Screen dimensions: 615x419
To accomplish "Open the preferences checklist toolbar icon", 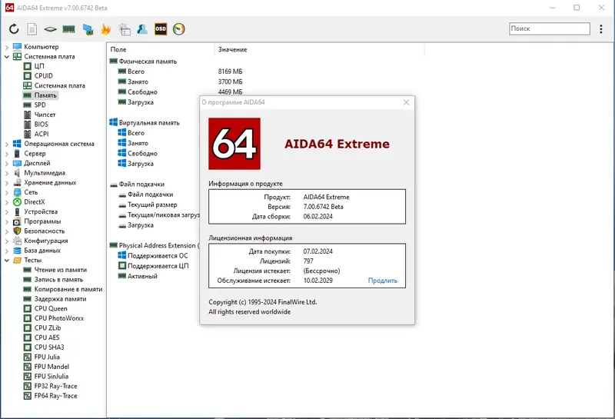I will coord(125,29).
